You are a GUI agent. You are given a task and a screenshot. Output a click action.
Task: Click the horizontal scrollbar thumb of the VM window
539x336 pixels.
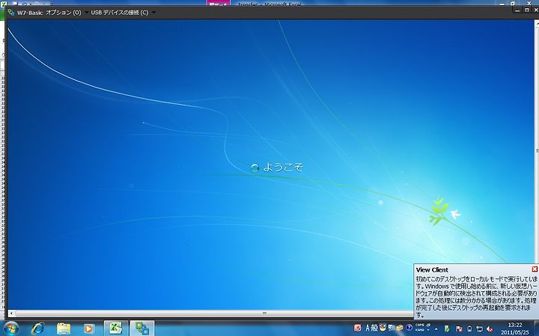265,313
